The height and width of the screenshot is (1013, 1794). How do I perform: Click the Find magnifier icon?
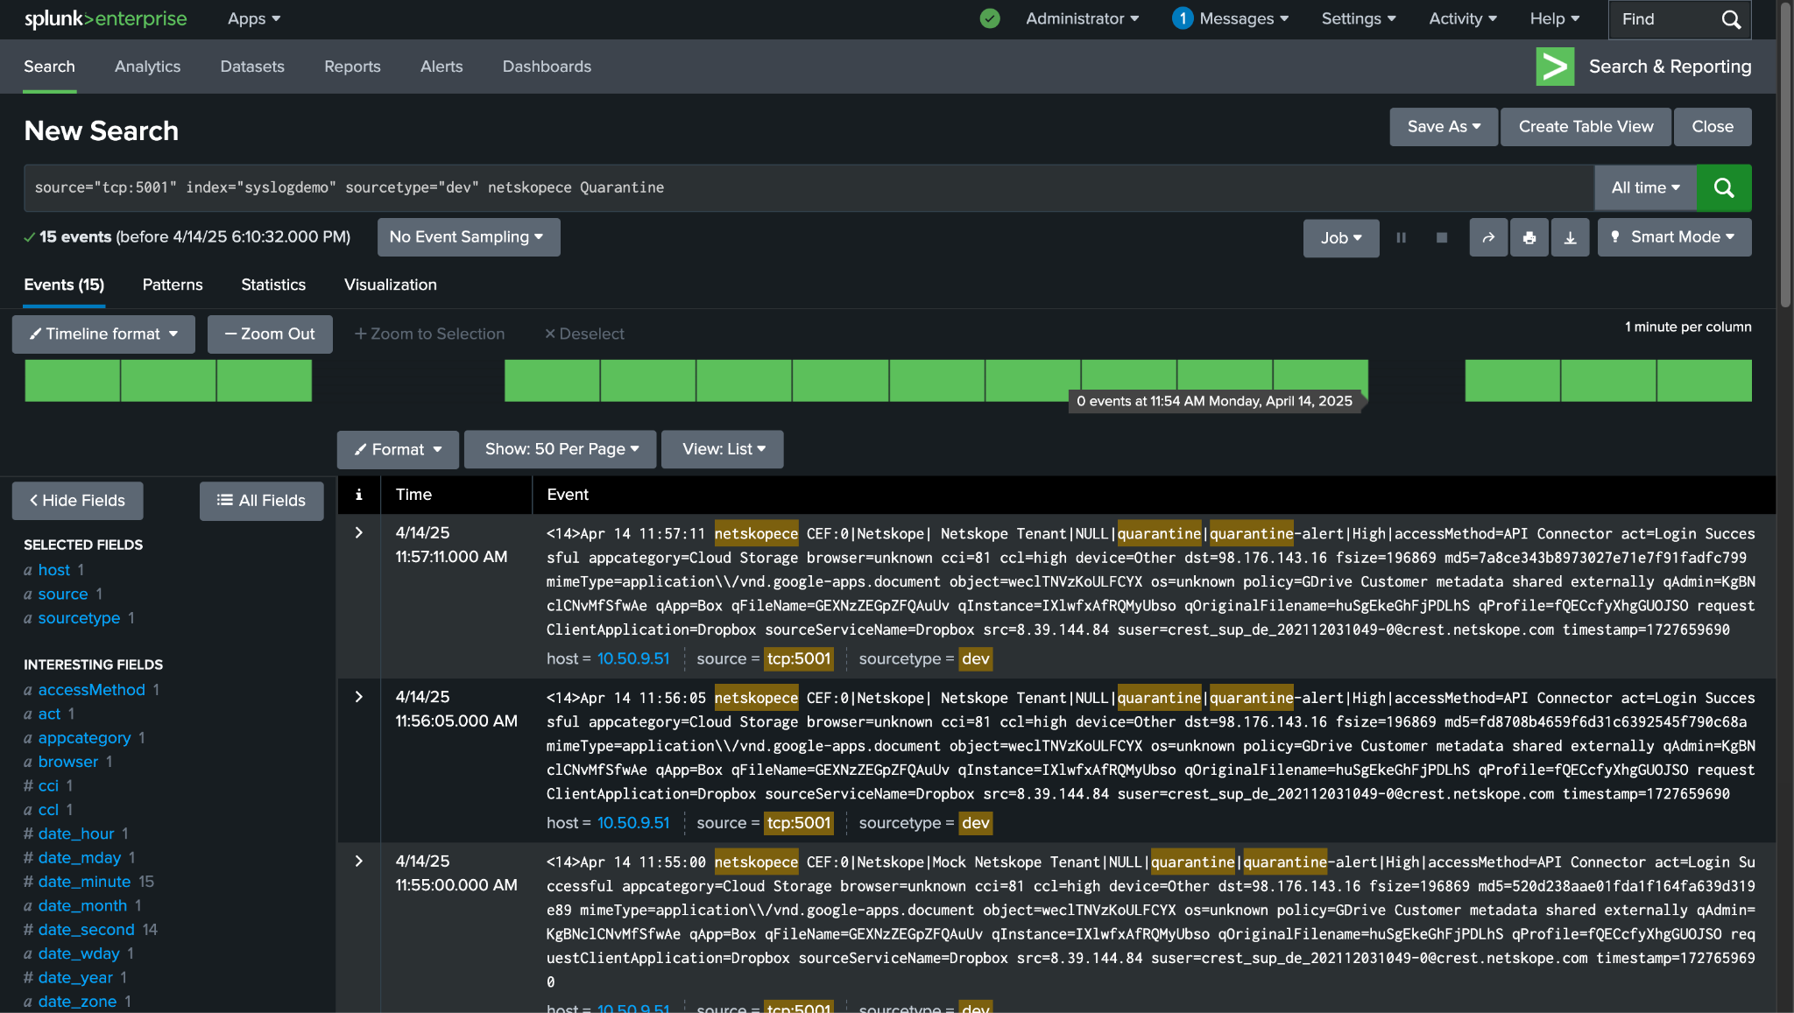[x=1731, y=19]
